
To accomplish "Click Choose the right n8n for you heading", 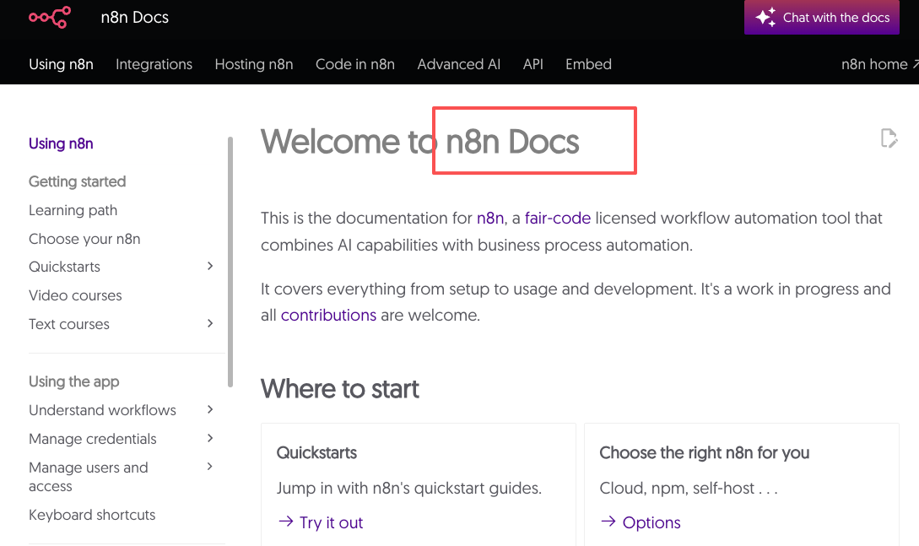I will [x=704, y=453].
